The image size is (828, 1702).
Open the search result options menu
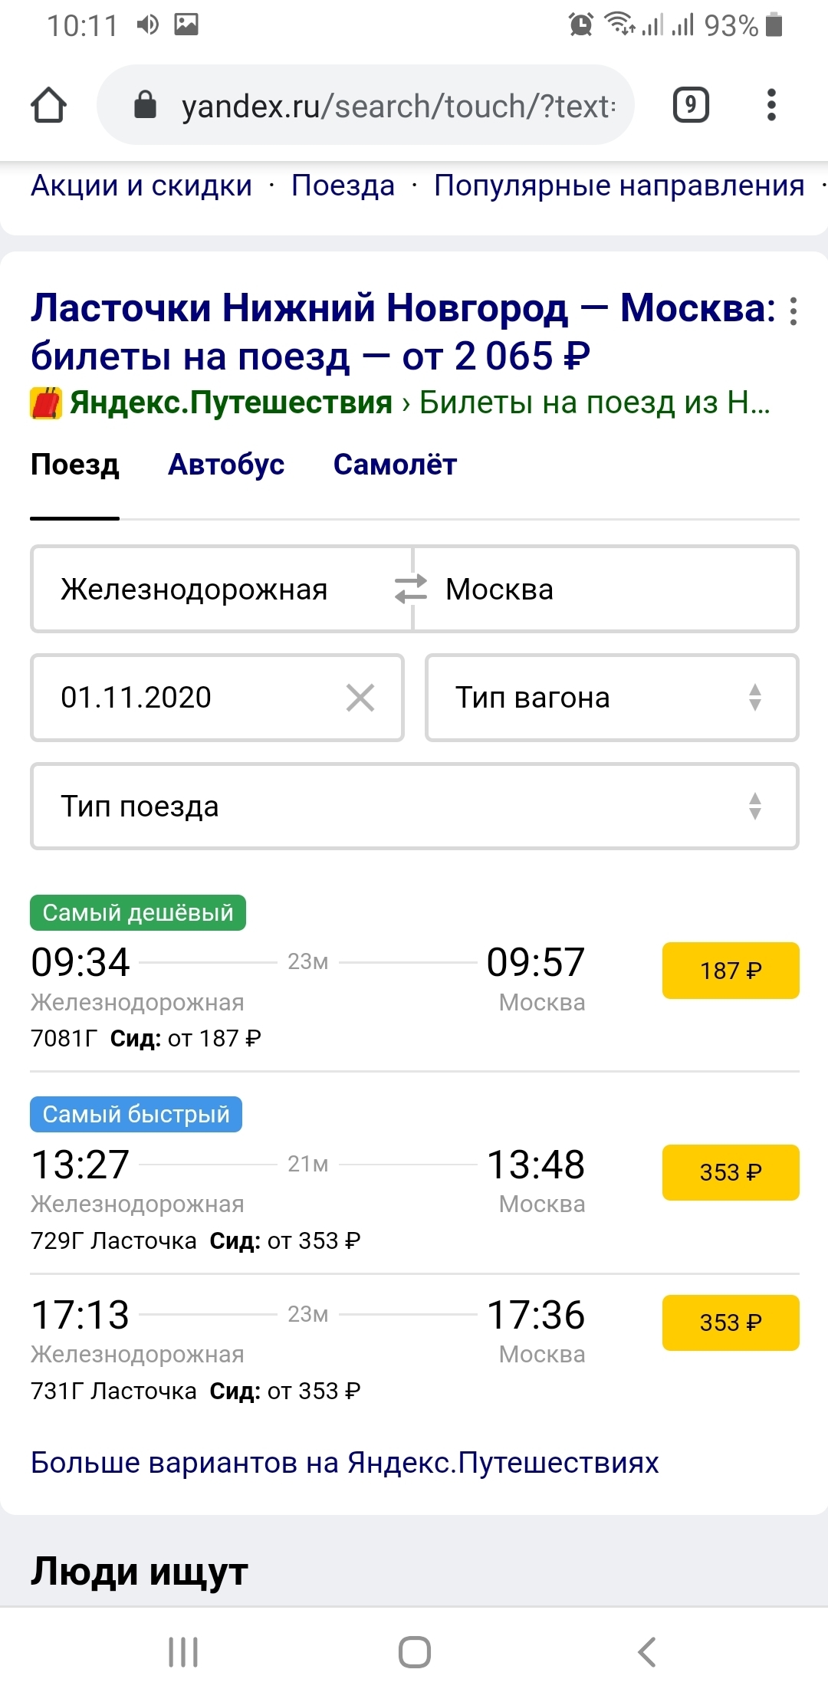[x=793, y=311]
